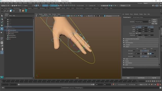This screenshot has width=162, height=91.
Task: Expand the Pivots section
Action: point(141,41)
